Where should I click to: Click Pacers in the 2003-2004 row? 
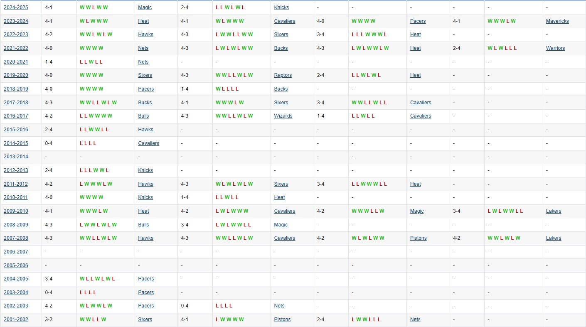[146, 293]
